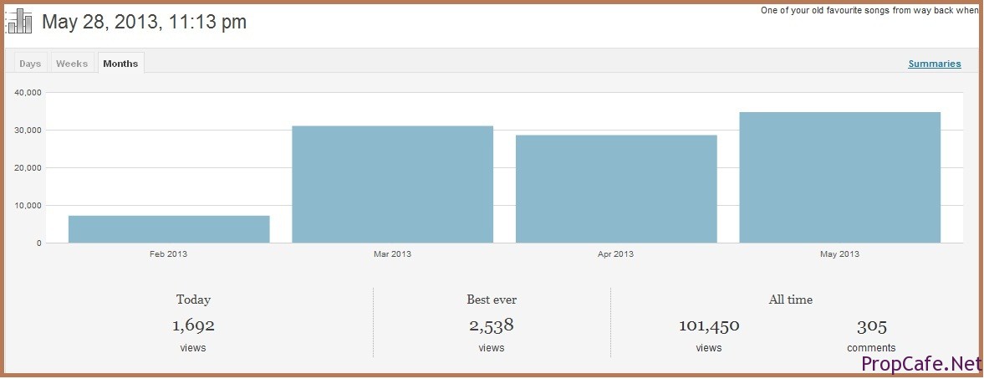984x379 pixels.
Task: Click the Feb 2013 bar
Action: click(169, 228)
